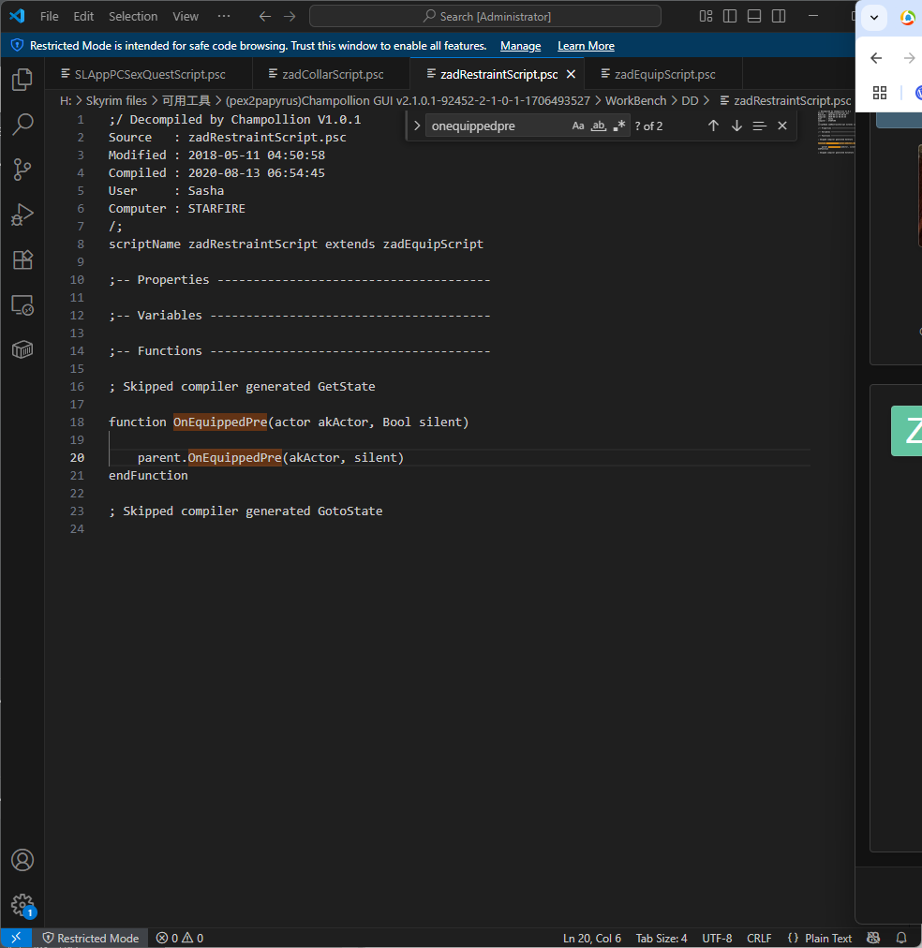Open Run and Debug view

pos(22,215)
